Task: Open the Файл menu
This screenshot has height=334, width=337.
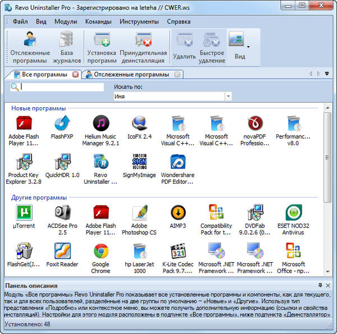Action: pyautogui.click(x=20, y=21)
